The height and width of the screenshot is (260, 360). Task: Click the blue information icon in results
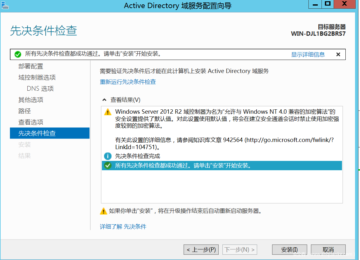(x=108, y=156)
